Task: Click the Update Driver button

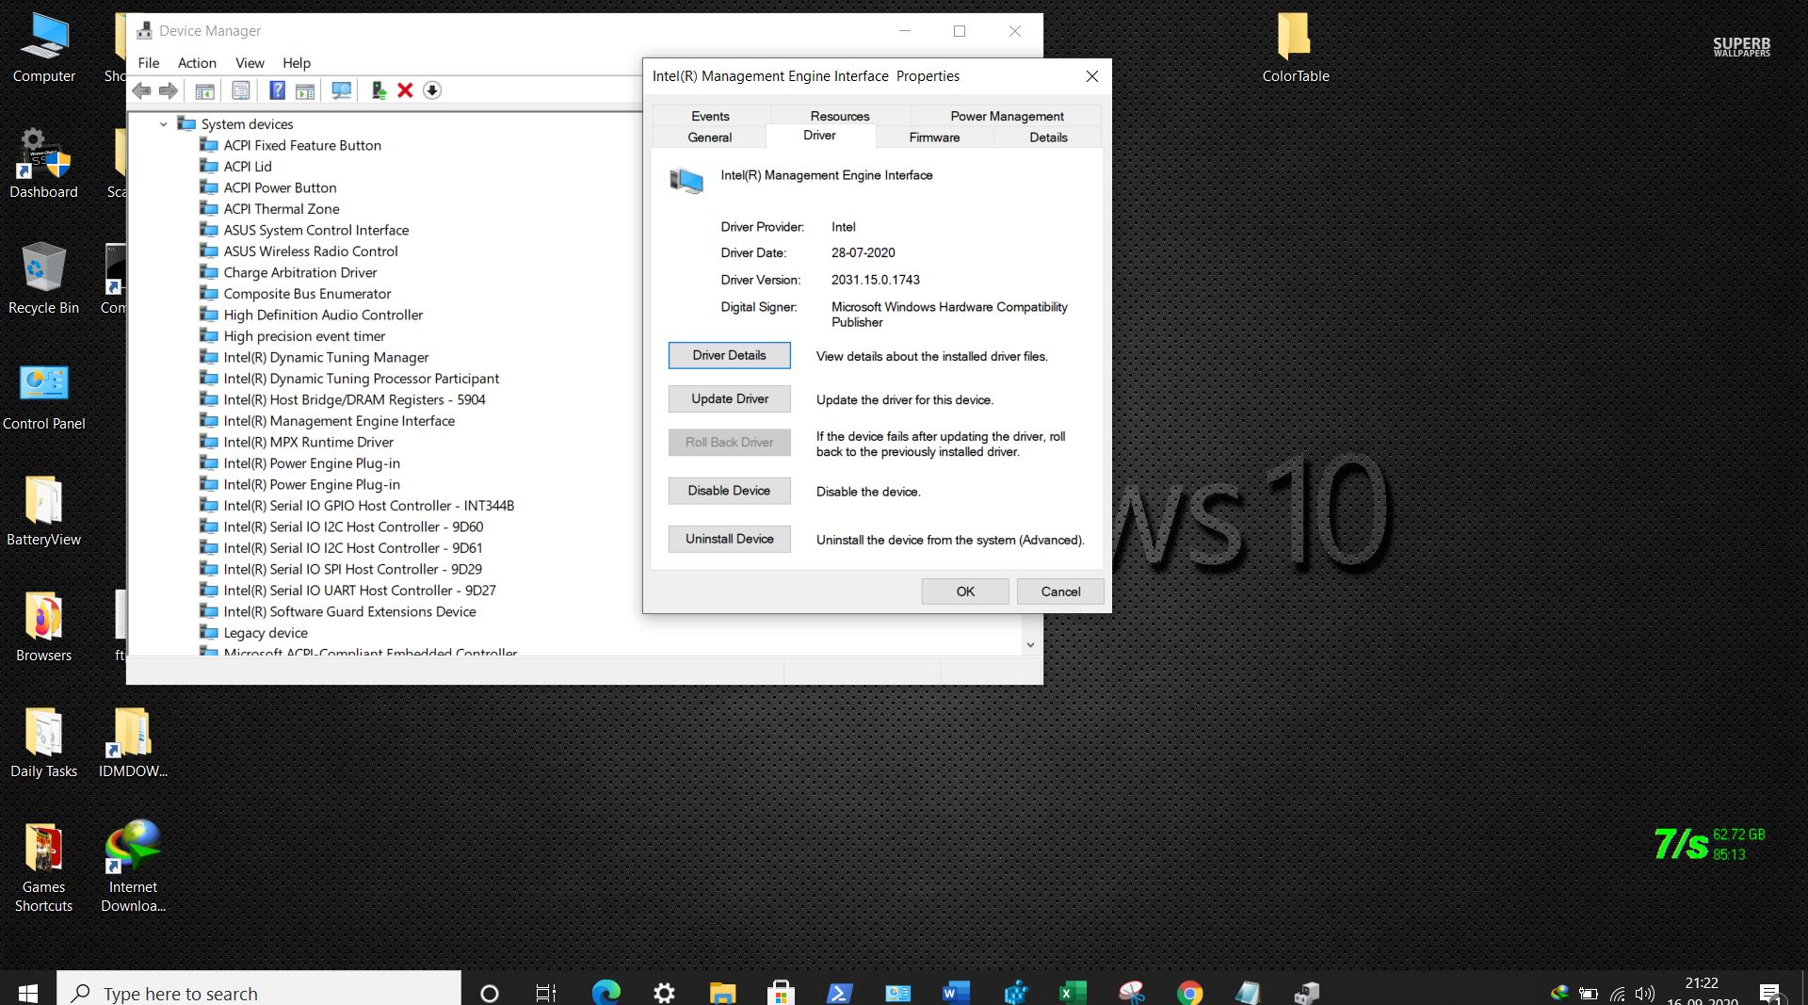Action: point(730,399)
